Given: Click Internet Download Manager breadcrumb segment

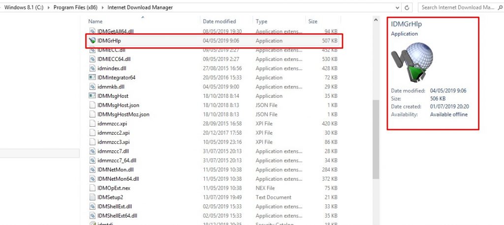Looking at the screenshot, I should click(140, 7).
